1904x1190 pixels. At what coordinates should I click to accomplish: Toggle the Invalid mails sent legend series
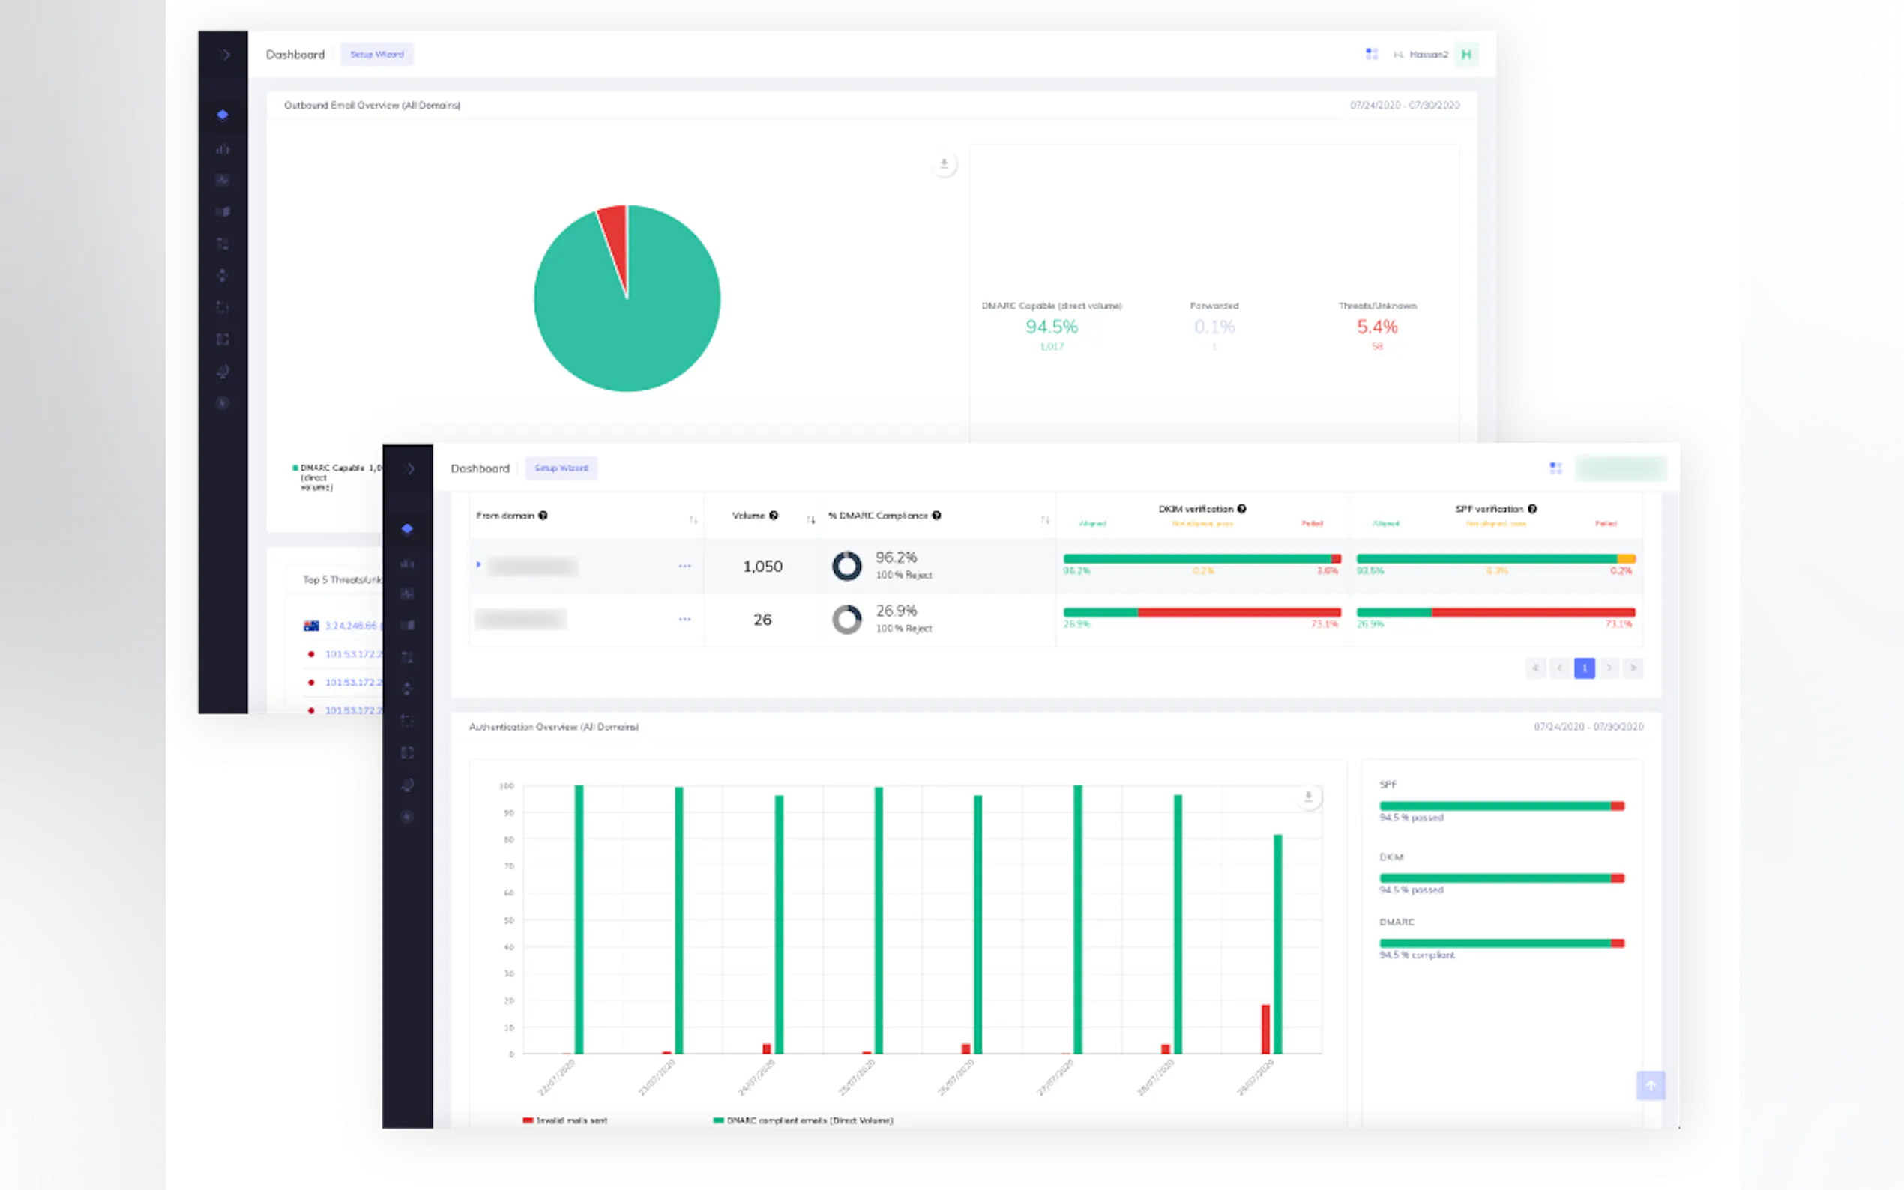(x=565, y=1120)
